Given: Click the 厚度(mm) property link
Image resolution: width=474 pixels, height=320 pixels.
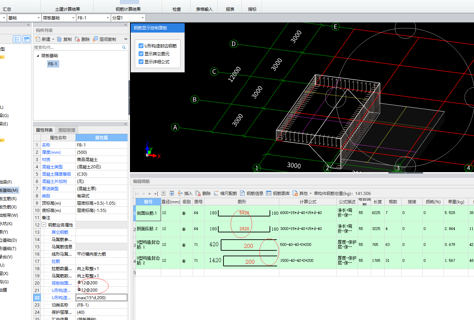Looking at the screenshot, I should point(51,152).
